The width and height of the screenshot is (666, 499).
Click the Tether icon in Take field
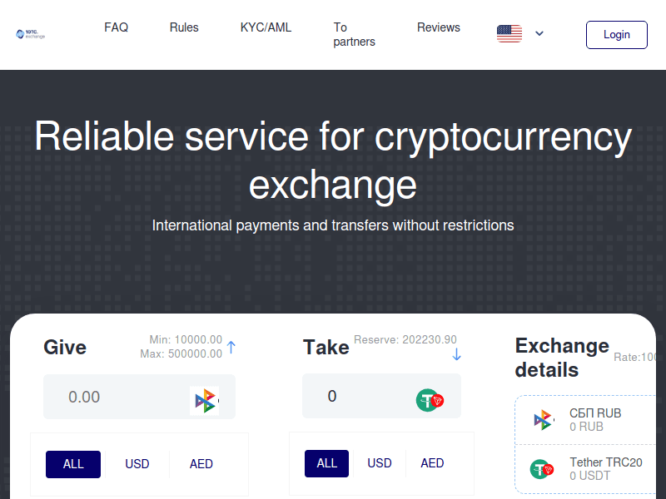430,400
